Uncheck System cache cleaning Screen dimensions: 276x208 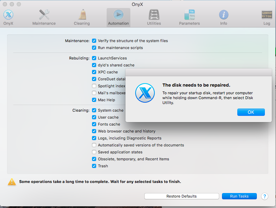[94, 110]
